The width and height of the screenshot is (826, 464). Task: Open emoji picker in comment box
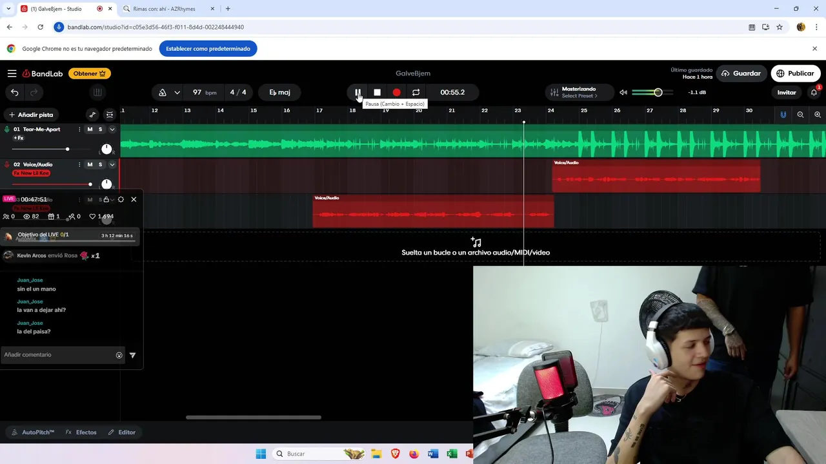click(119, 355)
